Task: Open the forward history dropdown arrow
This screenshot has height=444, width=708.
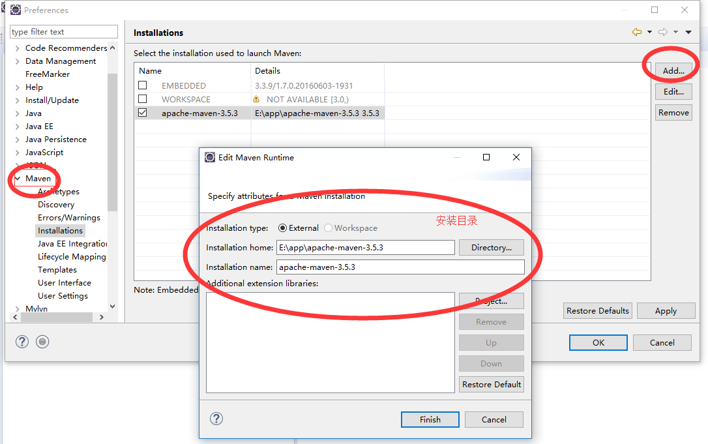Action: click(x=675, y=32)
